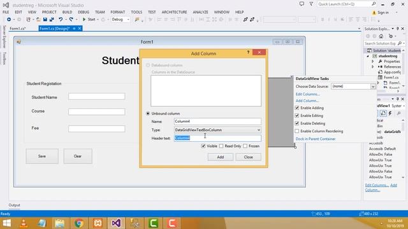
Task: Click Solution Explorer Home icon
Action: tap(381, 36)
